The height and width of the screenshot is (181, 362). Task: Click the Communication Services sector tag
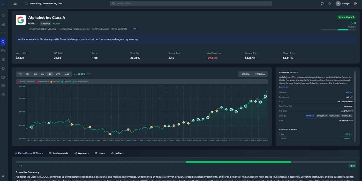click(x=42, y=29)
